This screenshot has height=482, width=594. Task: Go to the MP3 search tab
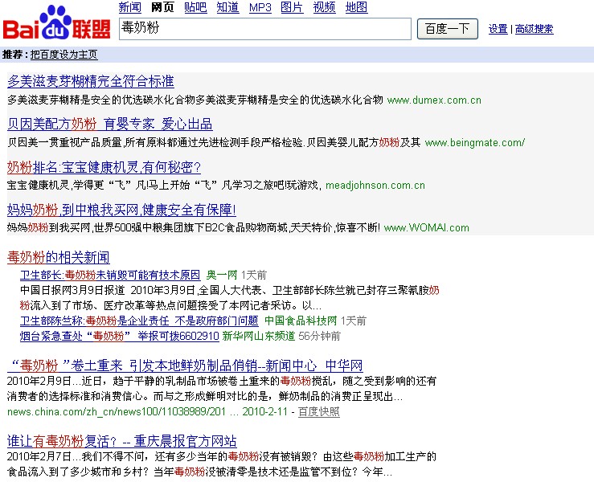260,7
